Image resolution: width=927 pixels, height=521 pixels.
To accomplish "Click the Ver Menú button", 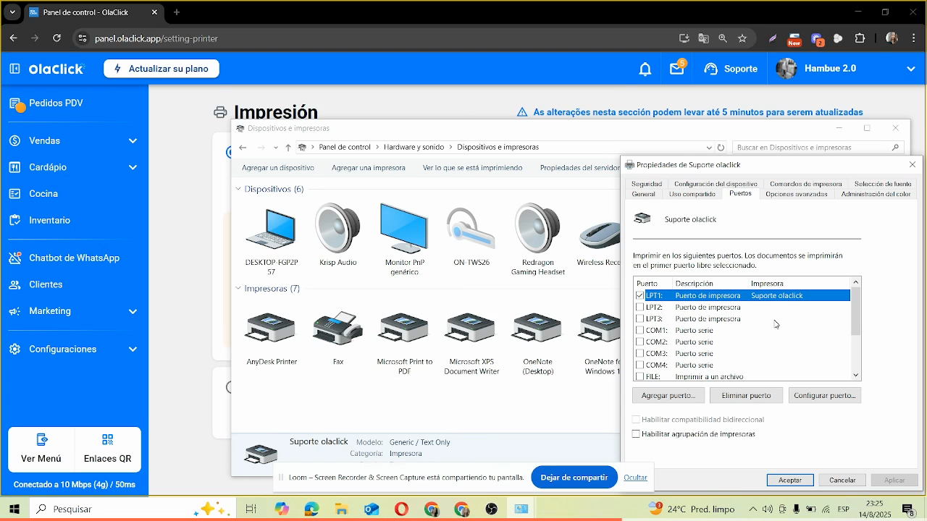I will pos(41,448).
